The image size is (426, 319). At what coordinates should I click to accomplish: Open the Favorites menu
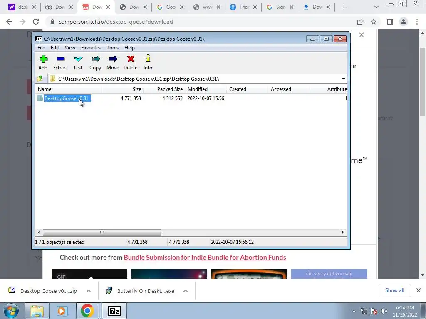tap(91, 48)
